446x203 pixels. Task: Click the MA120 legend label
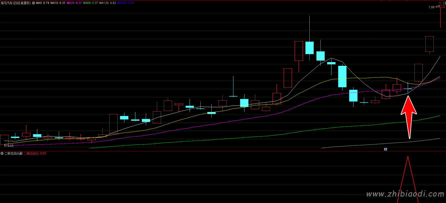pos(108,3)
